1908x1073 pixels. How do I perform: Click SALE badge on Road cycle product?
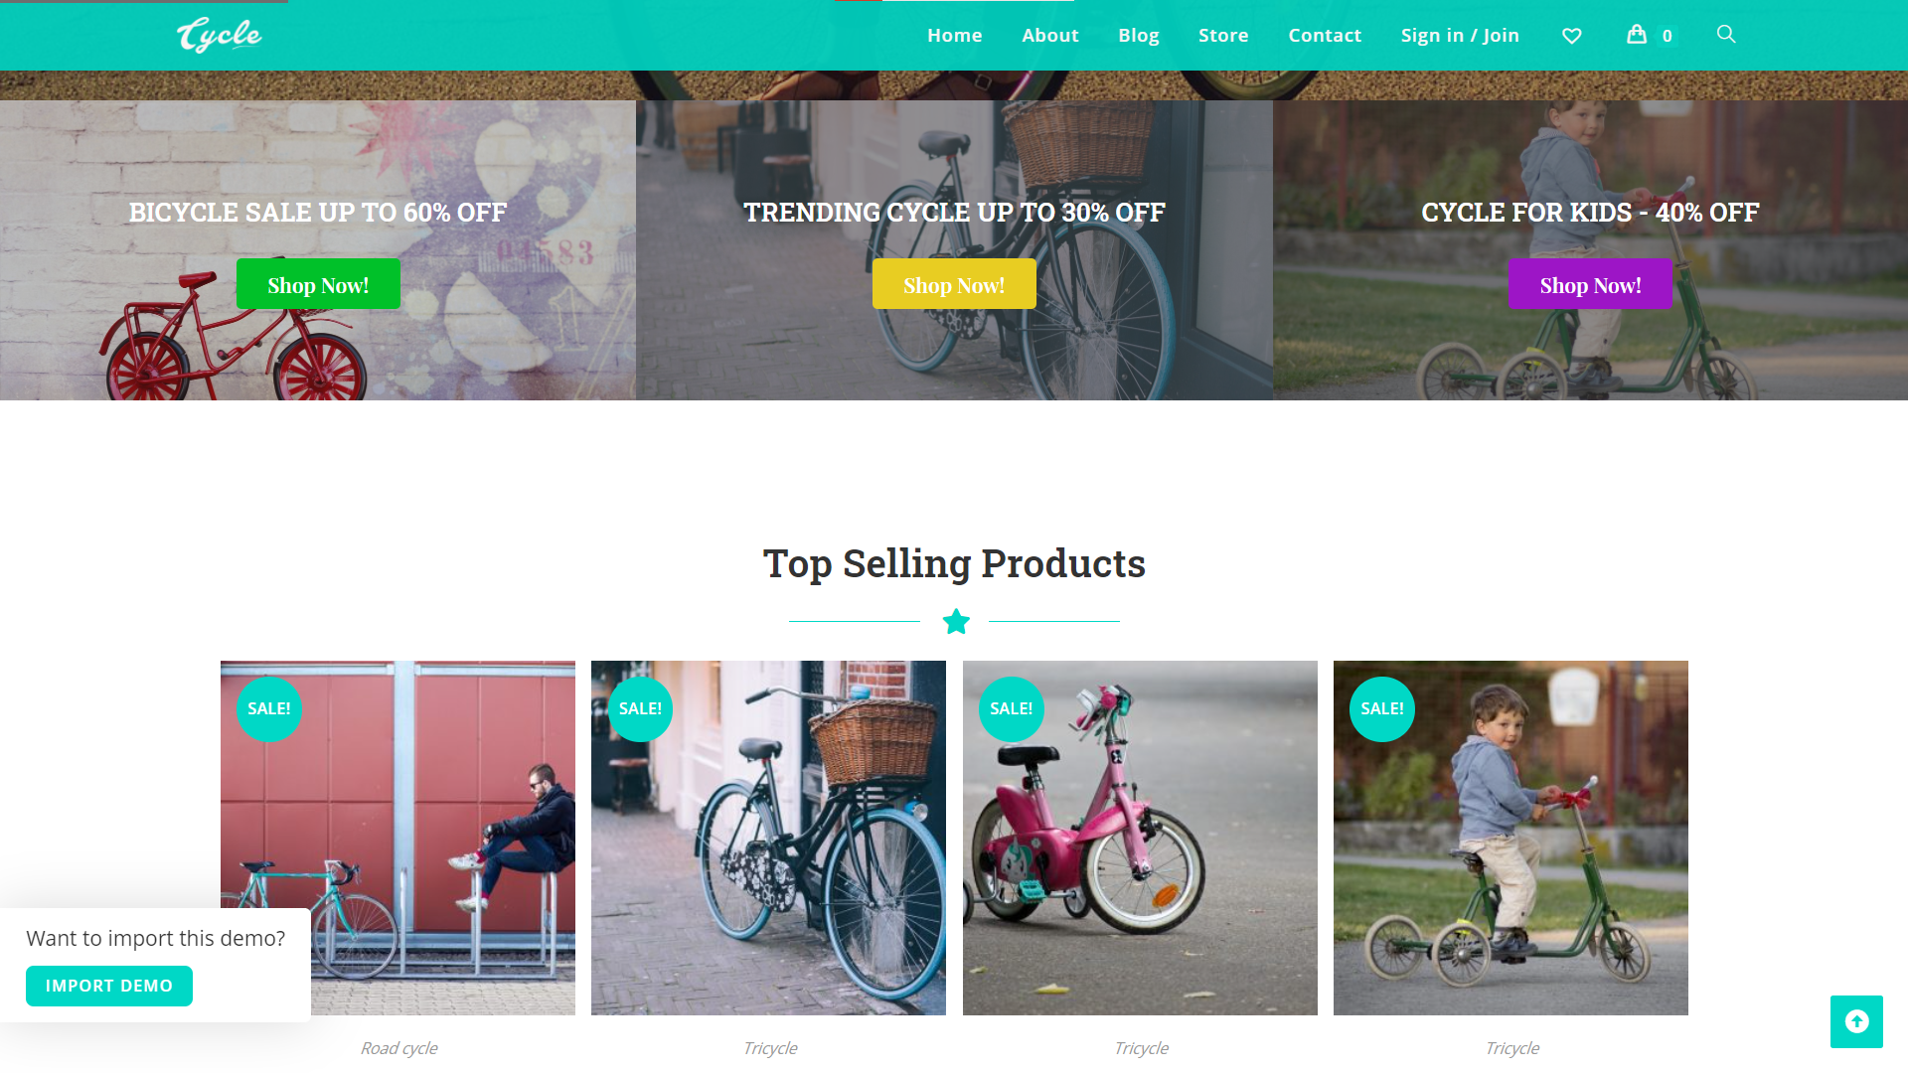pos(269,709)
